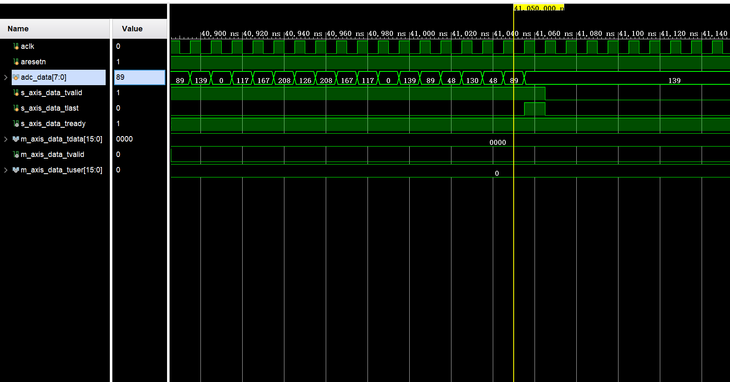Click the m_axis_data_tuser bus icon
The height and width of the screenshot is (382, 730).
click(x=16, y=170)
